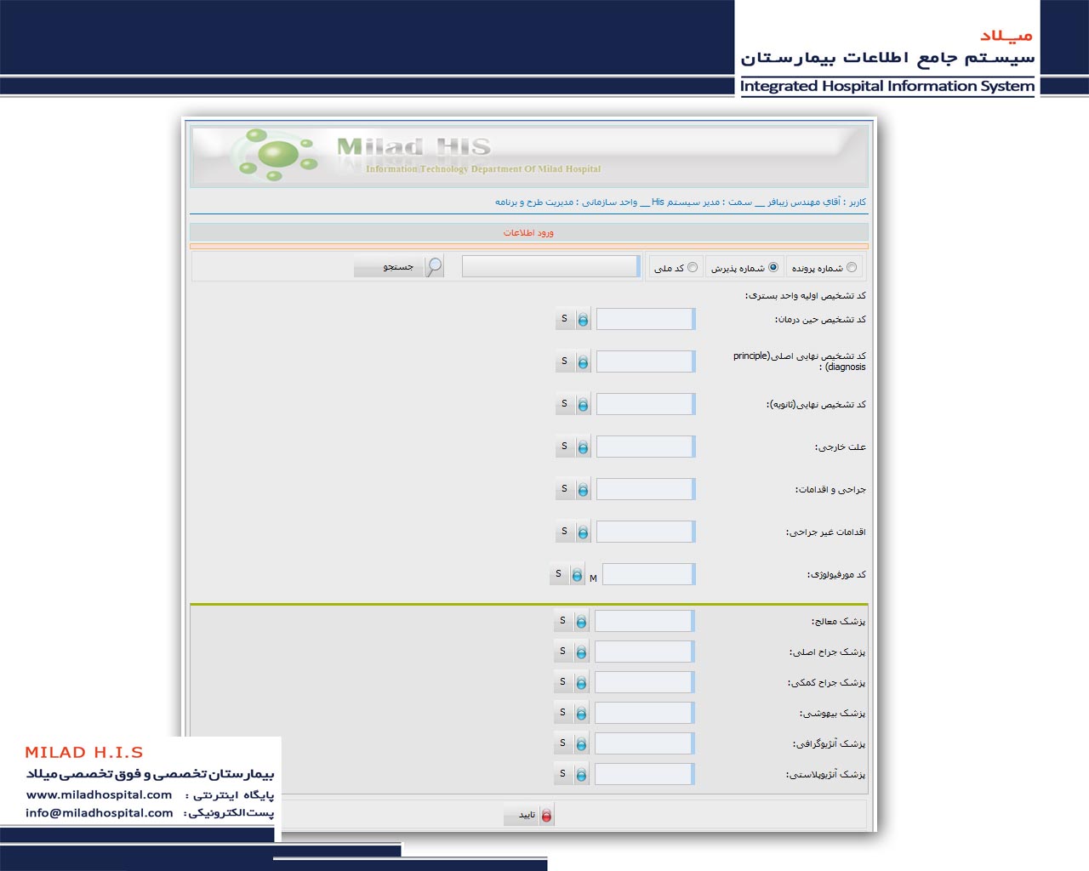
Task: Click S button in علت خارجی row
Action: 565,447
